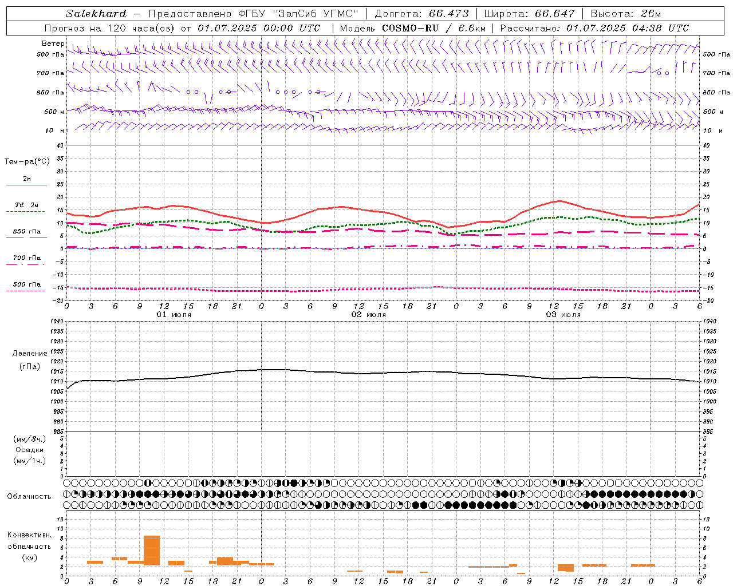Select the text Предоставлено ФГБУ "ЗапСиб УГМС"
733x586 pixels.
click(253, 14)
